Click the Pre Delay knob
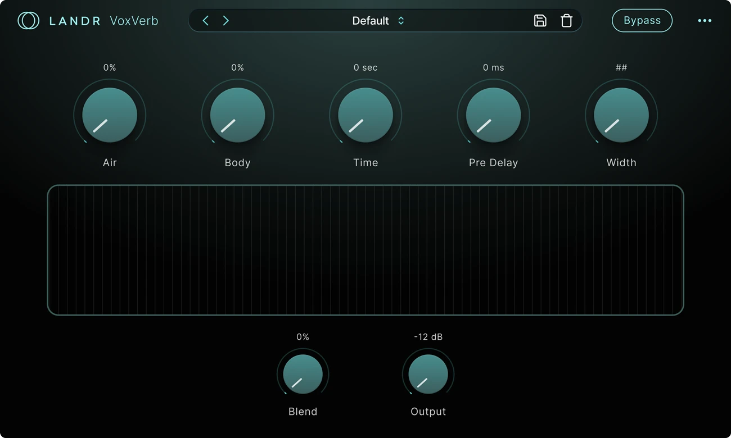This screenshot has width=731, height=438. click(x=493, y=115)
